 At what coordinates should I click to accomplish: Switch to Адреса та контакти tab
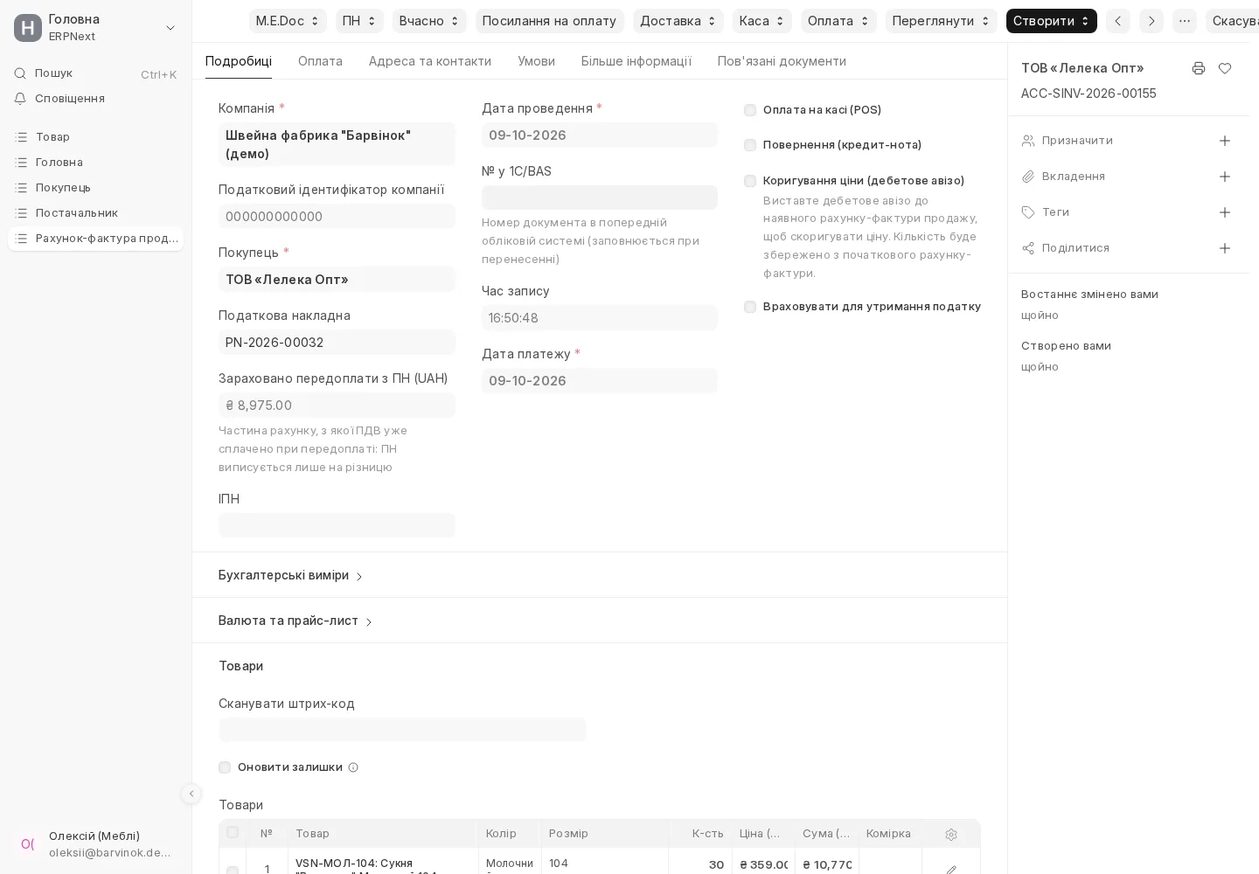point(430,61)
